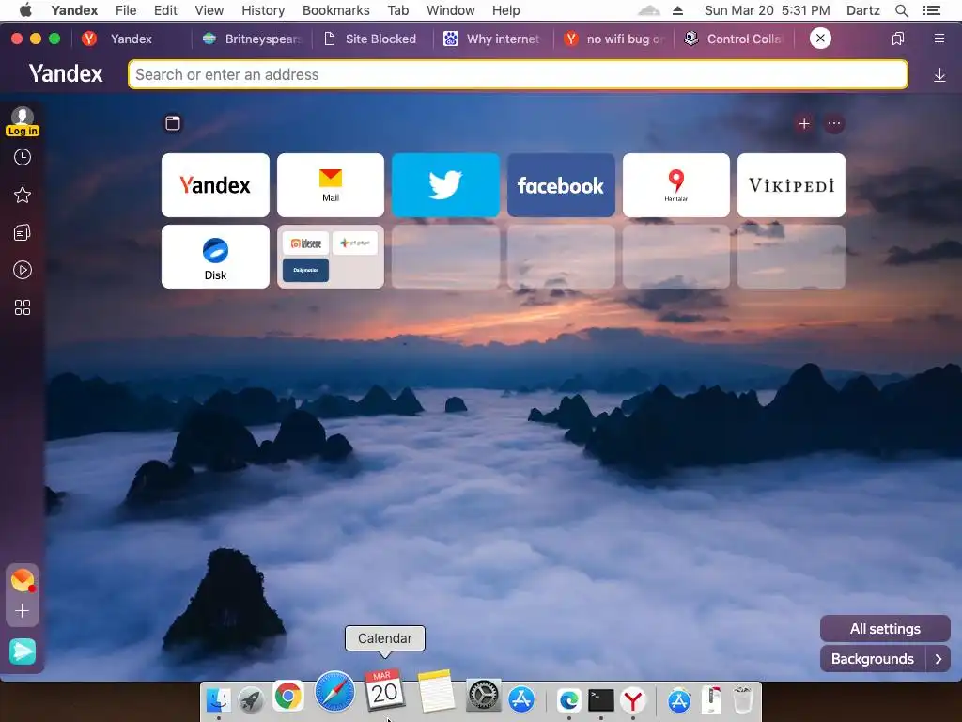
Task: Open Launchpad rocket in the Dock
Action: click(251, 699)
